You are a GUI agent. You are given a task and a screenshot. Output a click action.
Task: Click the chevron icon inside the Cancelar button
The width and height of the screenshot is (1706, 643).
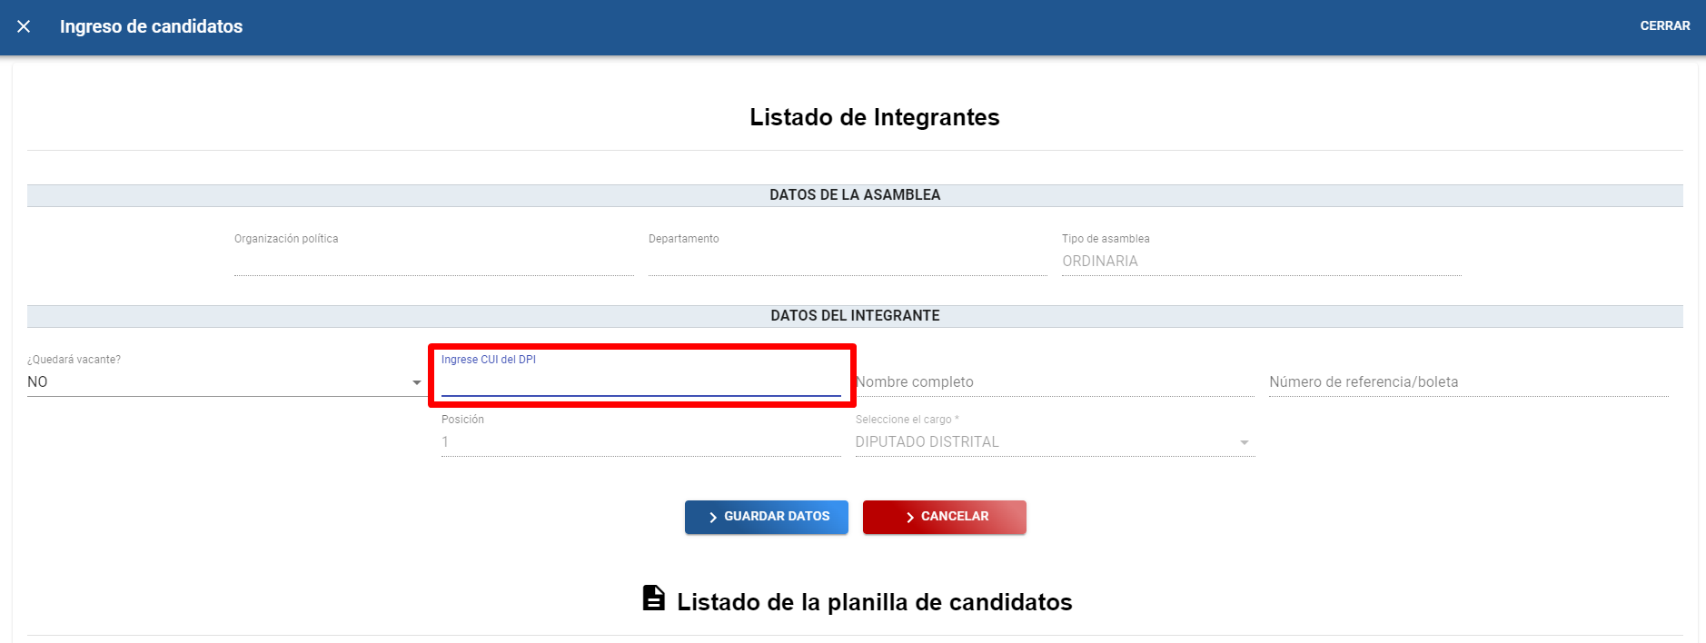(909, 517)
